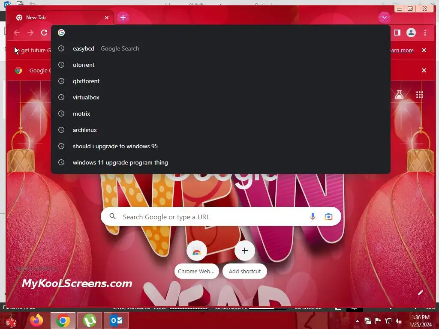Open Outlook from the taskbar

click(116, 320)
